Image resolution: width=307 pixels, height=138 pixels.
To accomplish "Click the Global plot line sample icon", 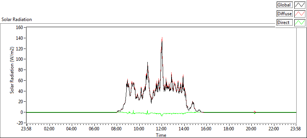I will point(300,5).
